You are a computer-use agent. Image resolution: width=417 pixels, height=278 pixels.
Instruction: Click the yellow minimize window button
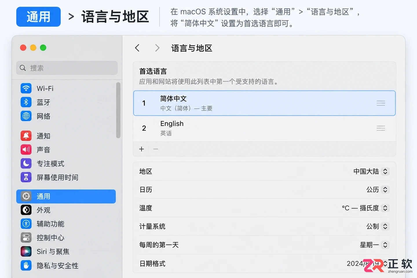[x=33, y=48]
